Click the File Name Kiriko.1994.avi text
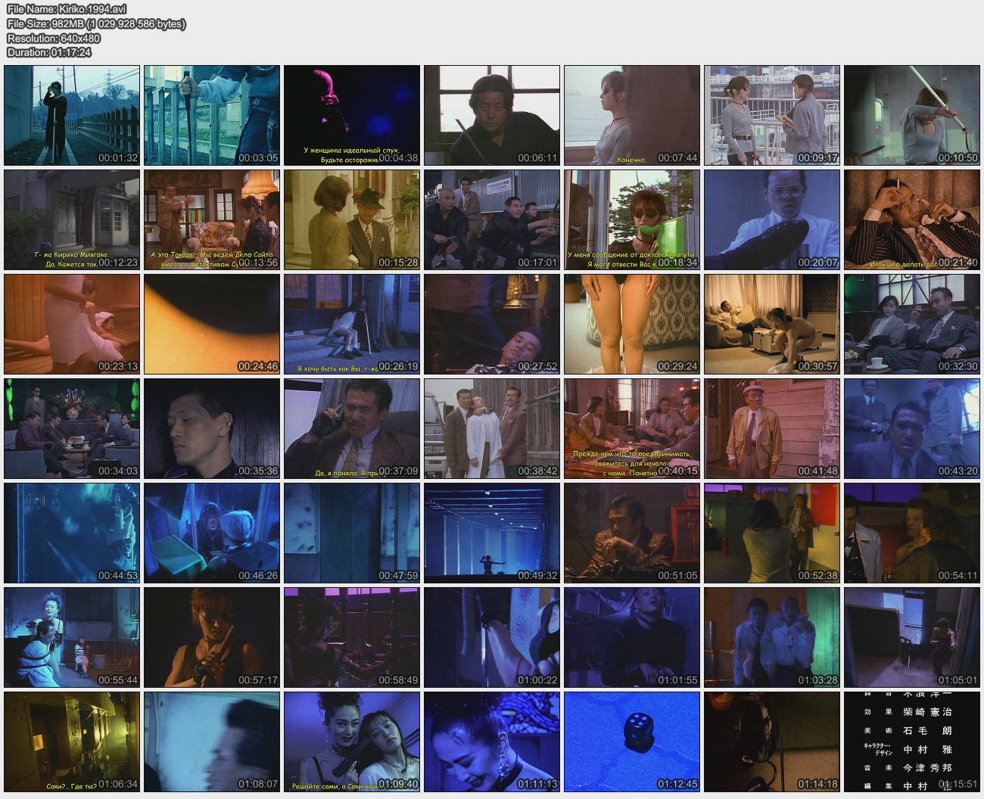The image size is (984, 799). (67, 10)
